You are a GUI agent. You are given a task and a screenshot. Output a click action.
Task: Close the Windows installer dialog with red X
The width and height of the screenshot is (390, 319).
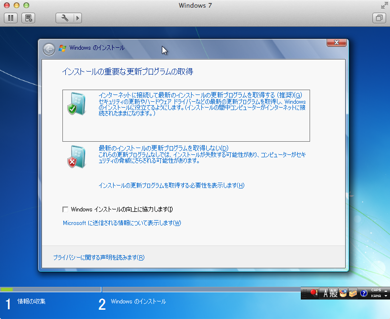336,42
